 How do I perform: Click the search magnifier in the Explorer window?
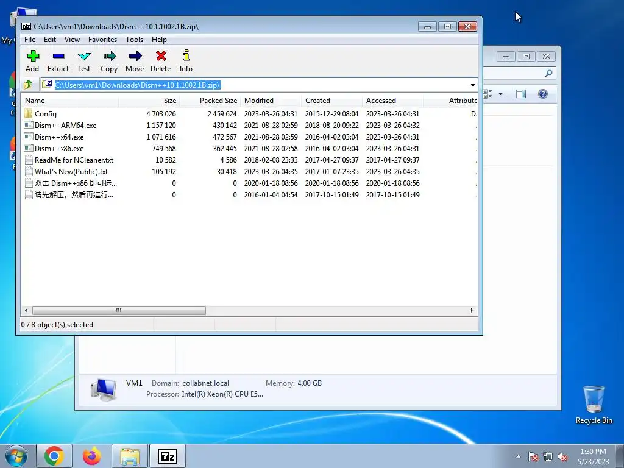[x=548, y=73]
